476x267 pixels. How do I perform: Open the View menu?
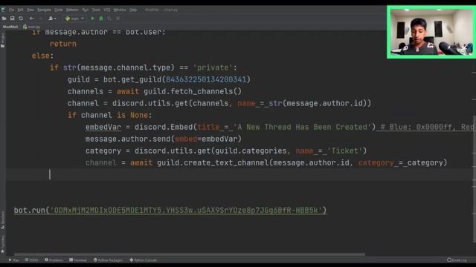pyautogui.click(x=30, y=10)
